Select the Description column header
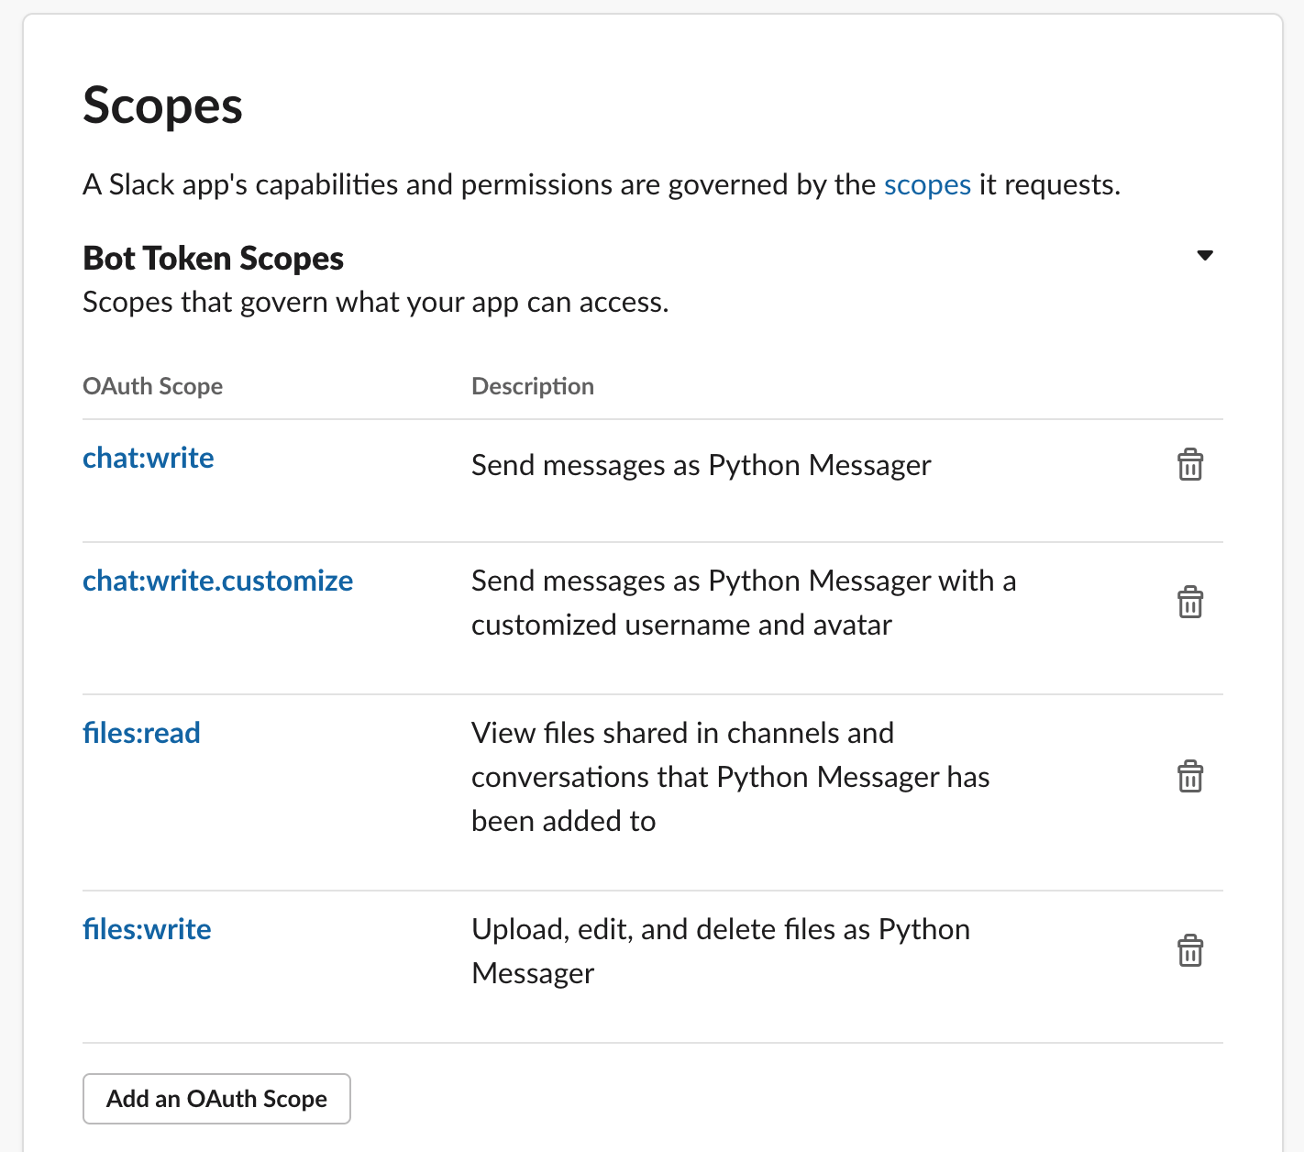 [x=532, y=386]
